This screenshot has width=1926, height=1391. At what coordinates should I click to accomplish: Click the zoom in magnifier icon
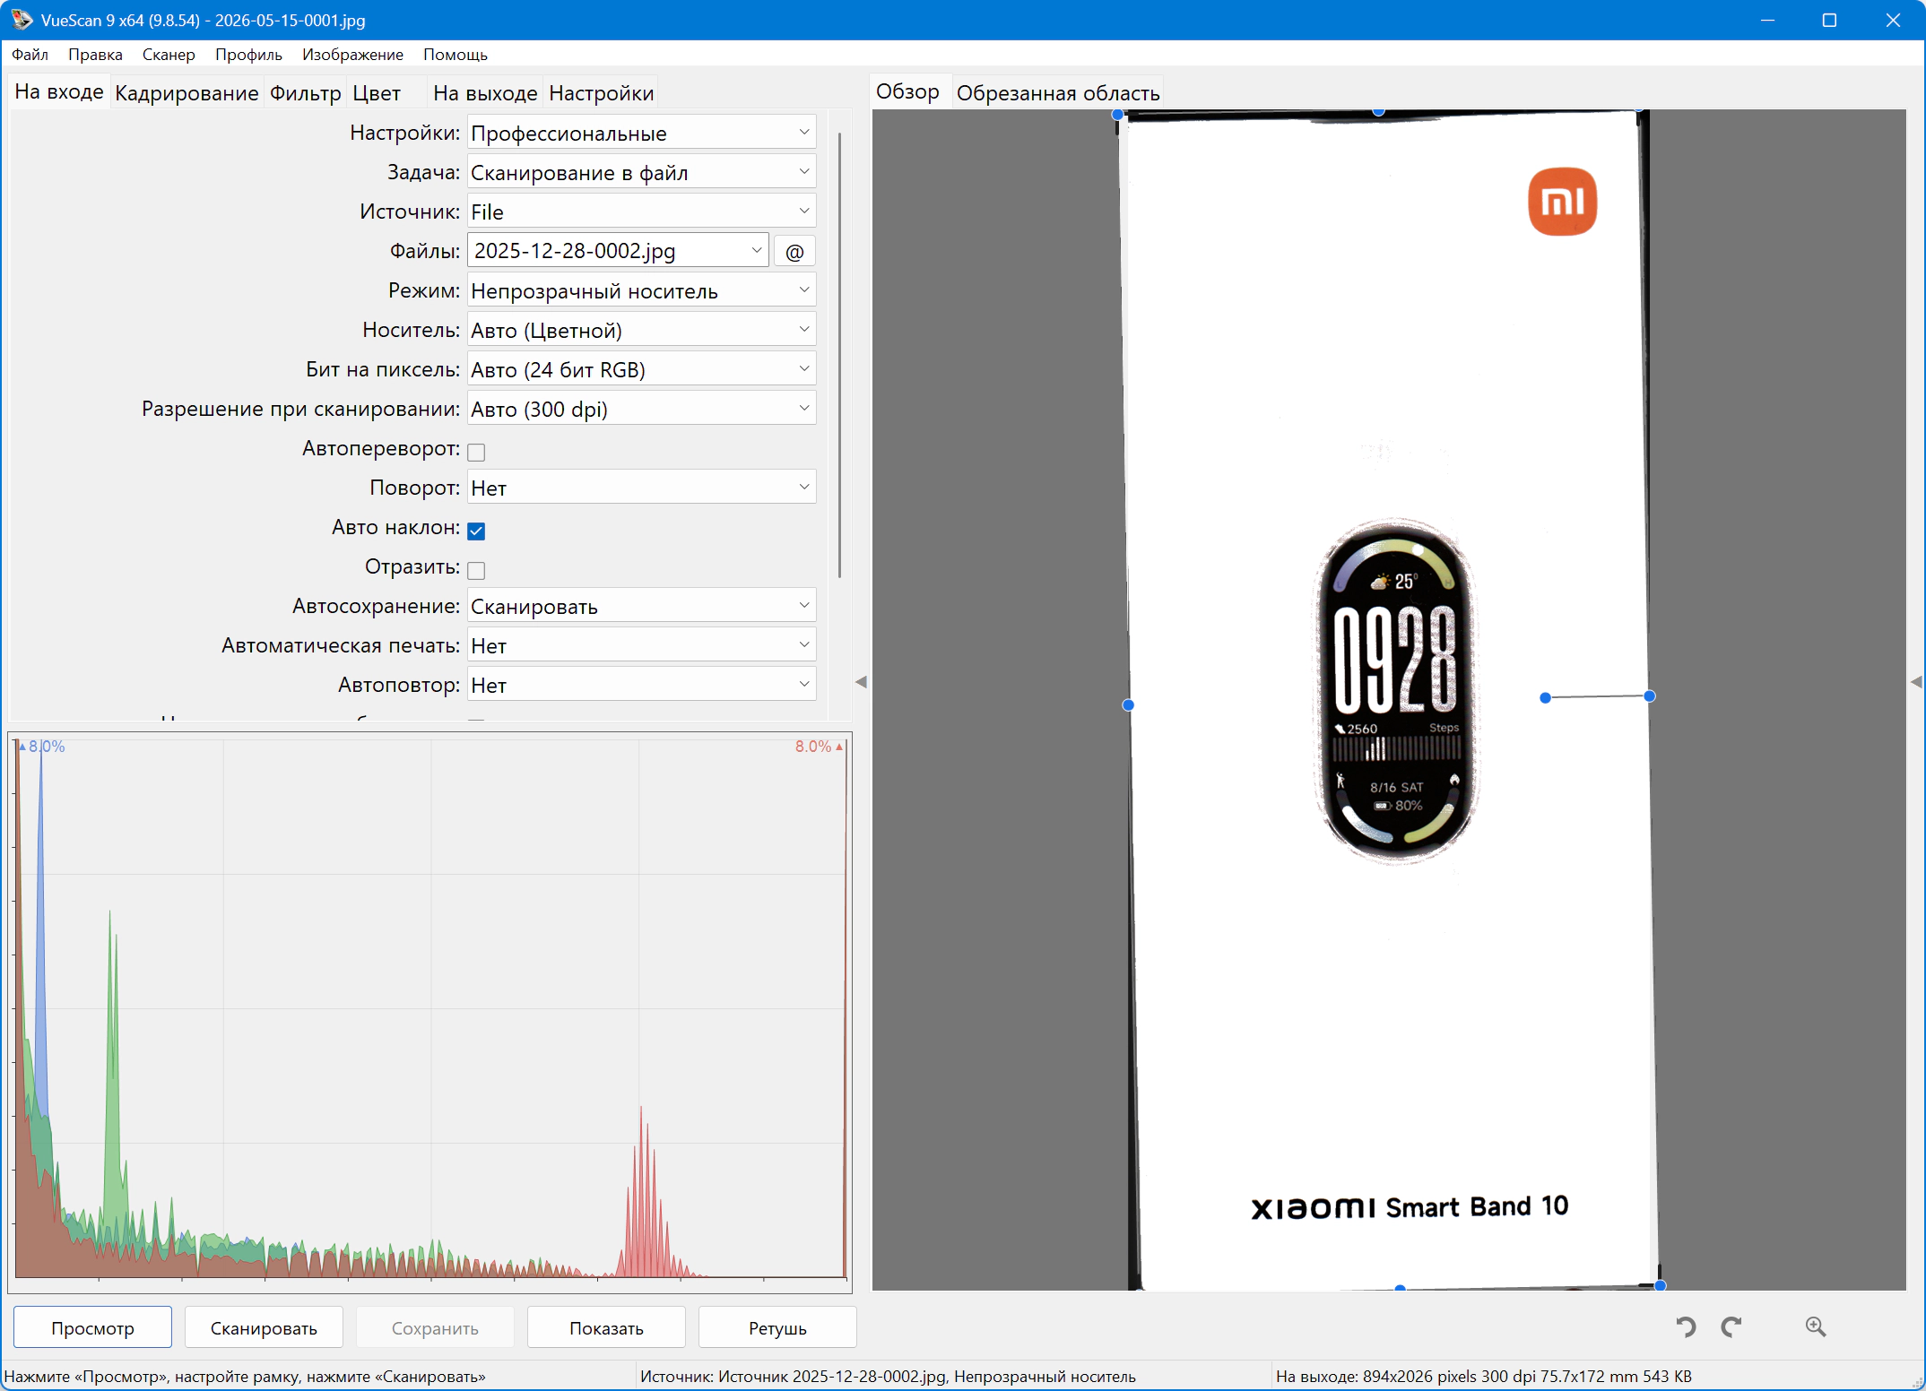pos(1816,1326)
